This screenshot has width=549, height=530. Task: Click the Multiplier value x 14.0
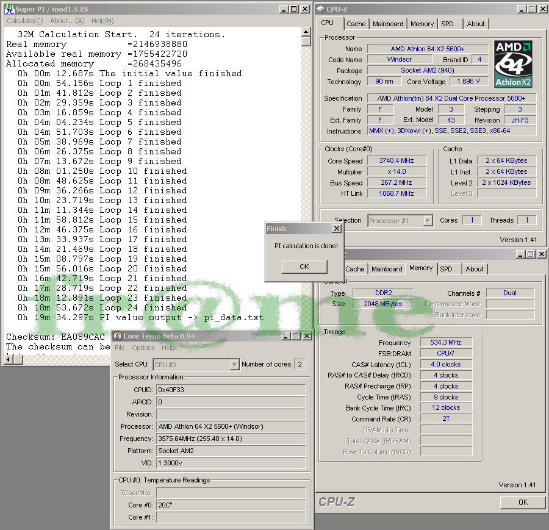click(x=396, y=171)
